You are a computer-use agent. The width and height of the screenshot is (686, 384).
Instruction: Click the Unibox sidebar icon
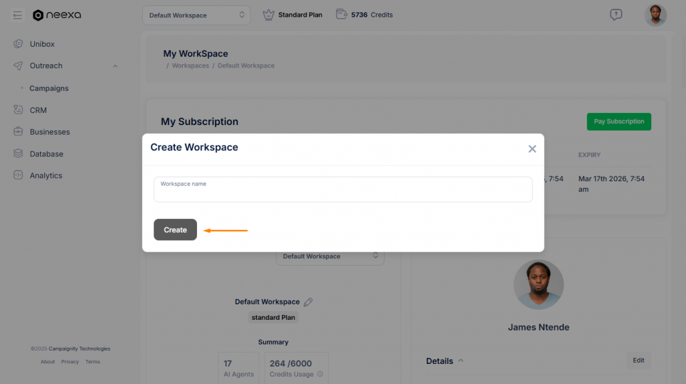18,43
